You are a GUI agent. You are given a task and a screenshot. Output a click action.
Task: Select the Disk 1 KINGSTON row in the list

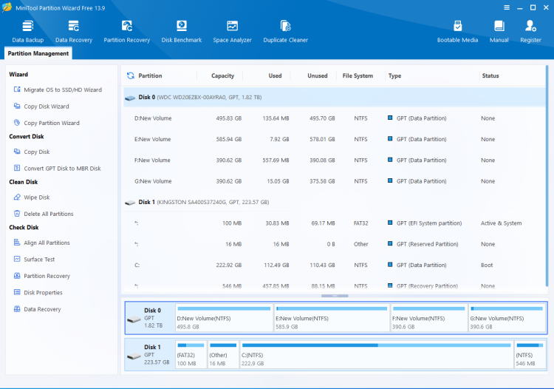(334, 203)
